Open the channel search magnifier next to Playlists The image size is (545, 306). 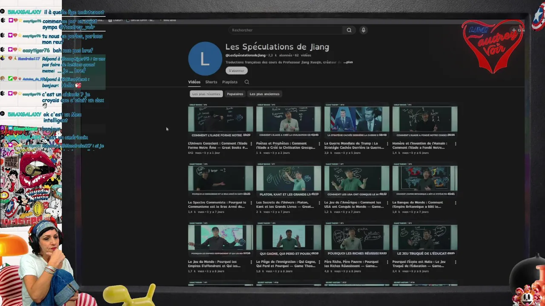coord(247,82)
